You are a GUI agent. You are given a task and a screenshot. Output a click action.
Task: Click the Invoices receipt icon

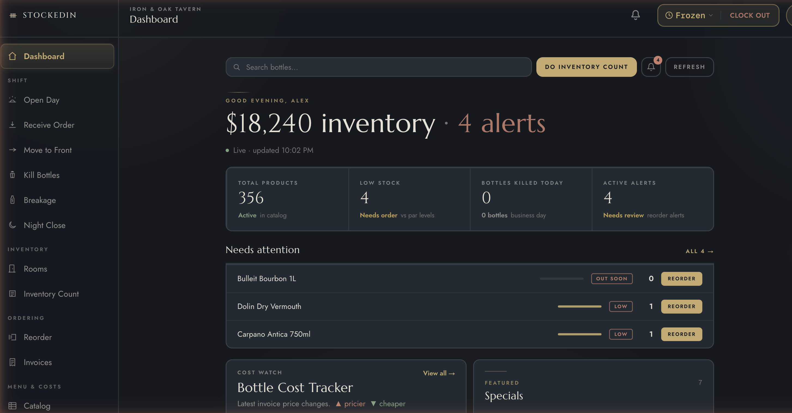(12, 362)
